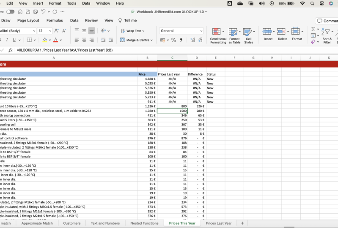Open the Insert menu in menu bar

[x=38, y=3]
